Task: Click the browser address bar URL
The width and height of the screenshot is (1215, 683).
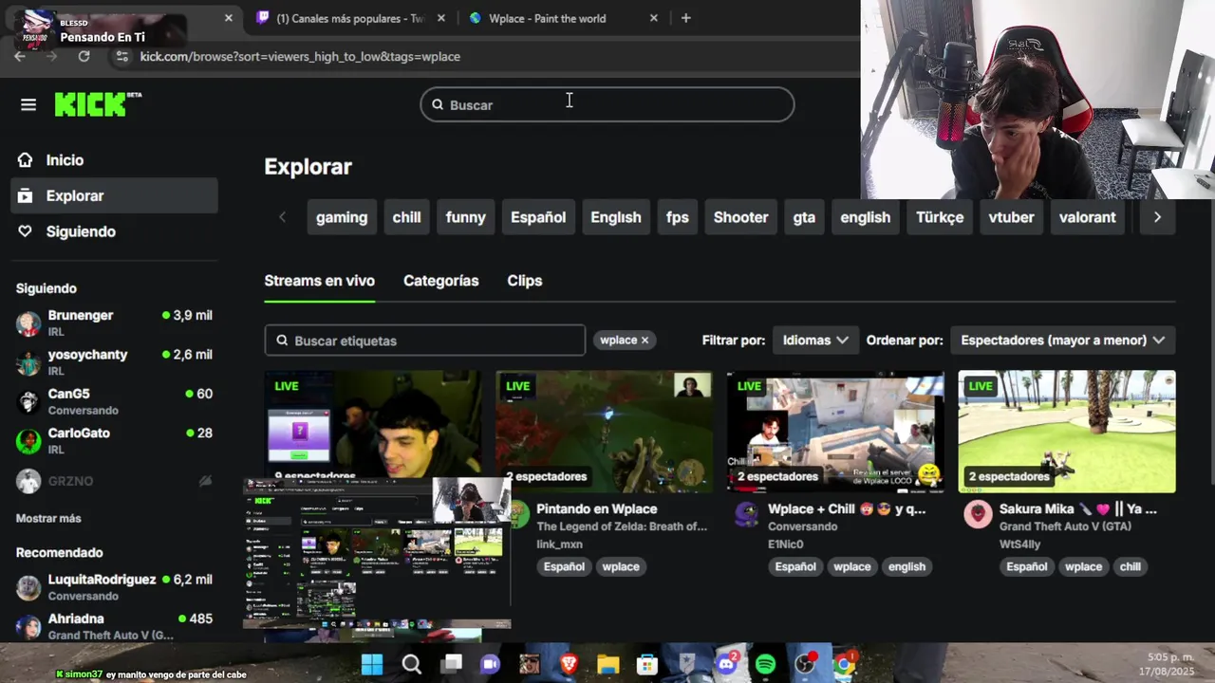Action: pyautogui.click(x=300, y=57)
